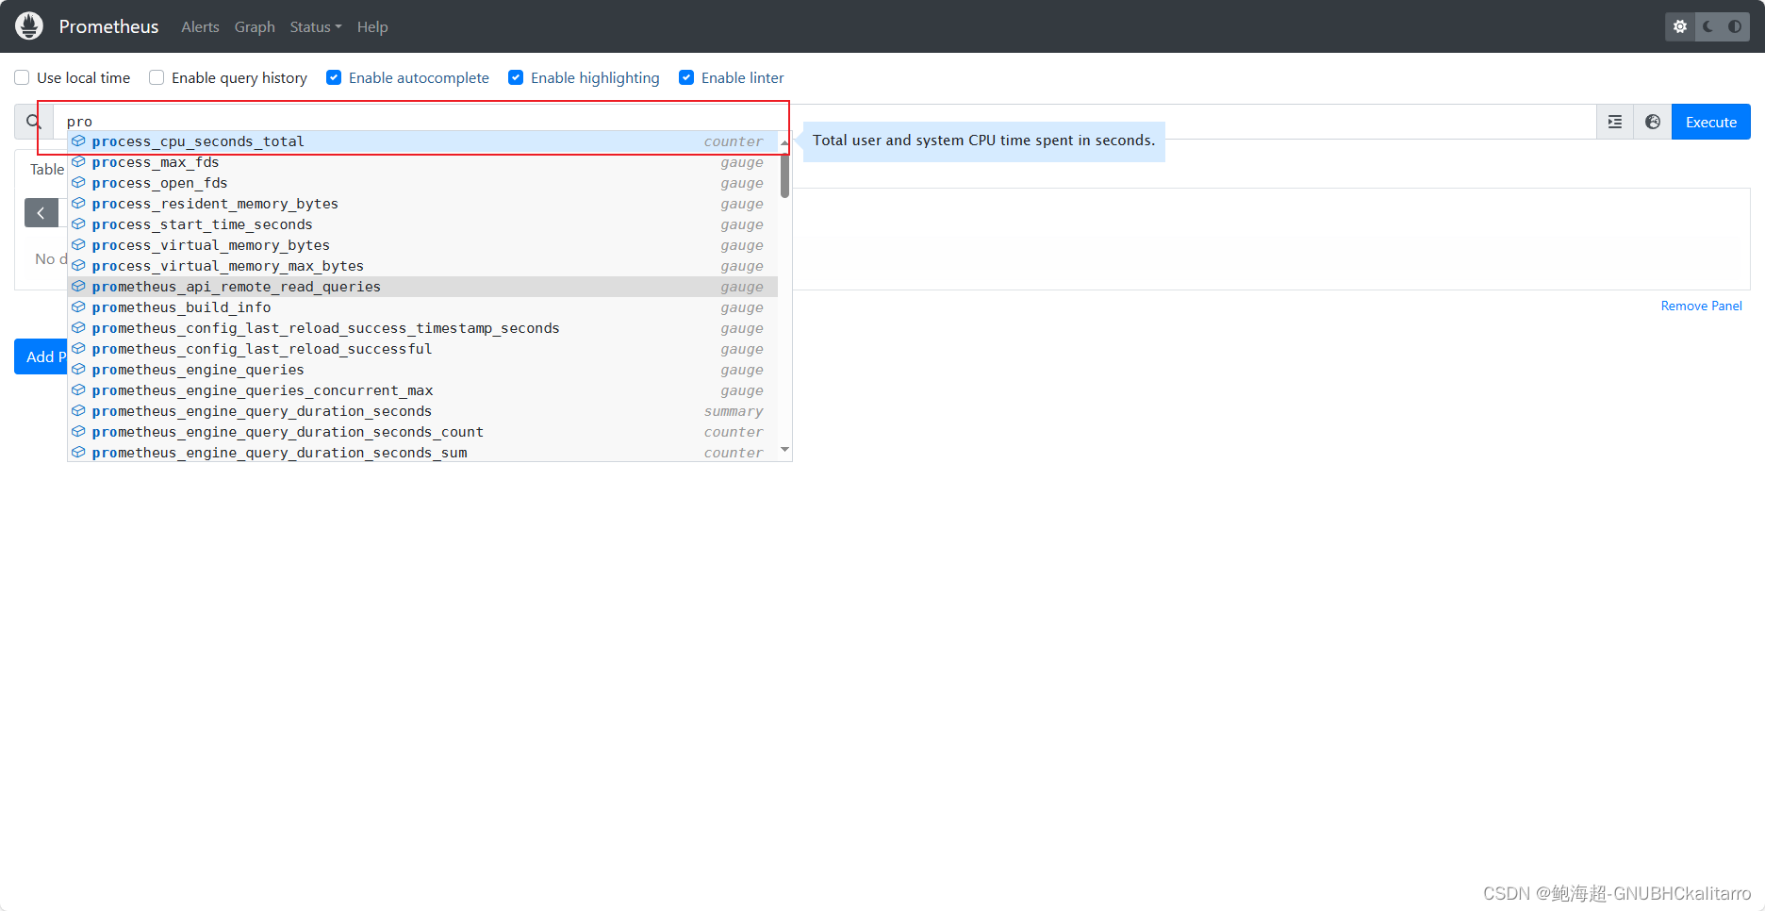Open the metrics explorer list icon
The width and height of the screenshot is (1765, 911).
[x=1615, y=122]
